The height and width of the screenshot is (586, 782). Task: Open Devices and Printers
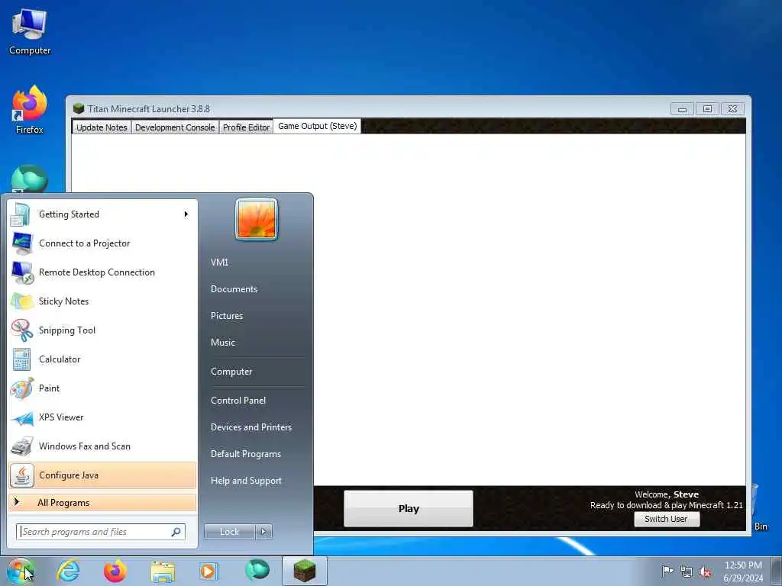[x=250, y=427]
